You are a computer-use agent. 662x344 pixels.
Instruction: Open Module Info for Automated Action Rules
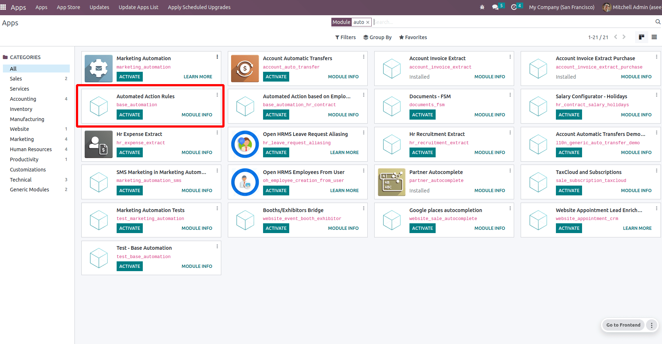[x=197, y=115]
